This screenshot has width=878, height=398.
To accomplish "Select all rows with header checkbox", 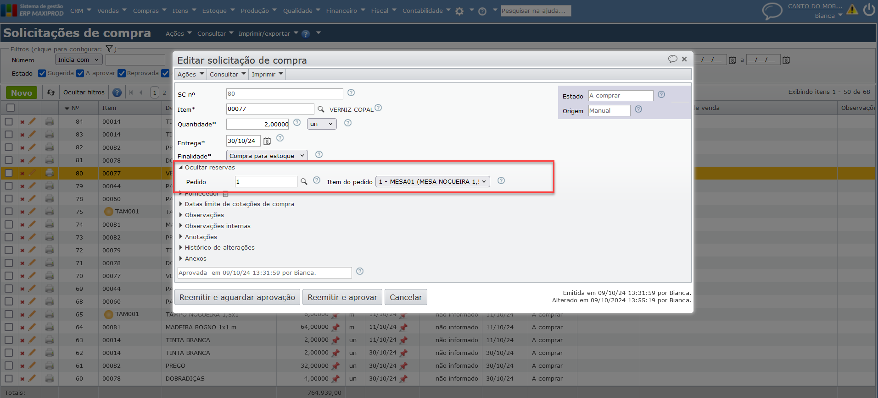I will (x=11, y=108).
